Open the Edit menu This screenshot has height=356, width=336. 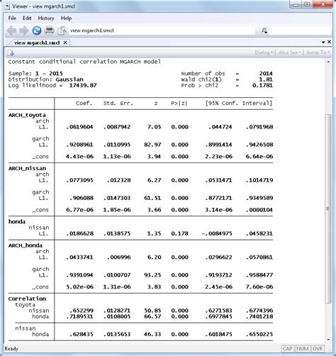[27, 18]
